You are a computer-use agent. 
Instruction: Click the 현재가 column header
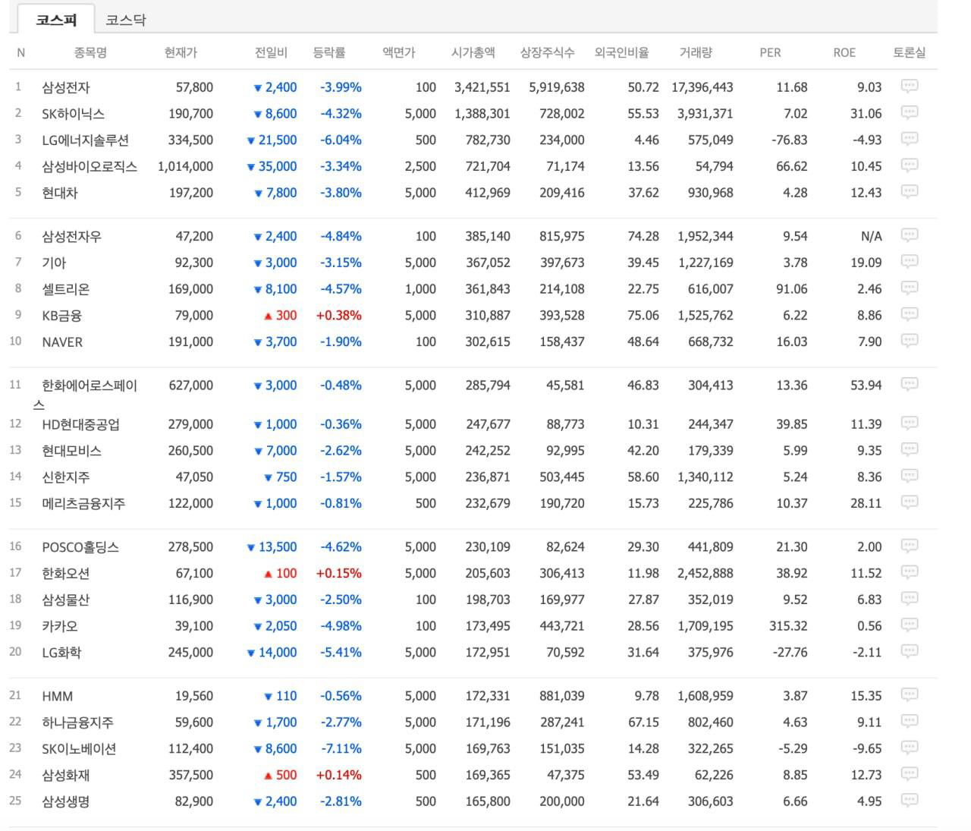coord(181,52)
